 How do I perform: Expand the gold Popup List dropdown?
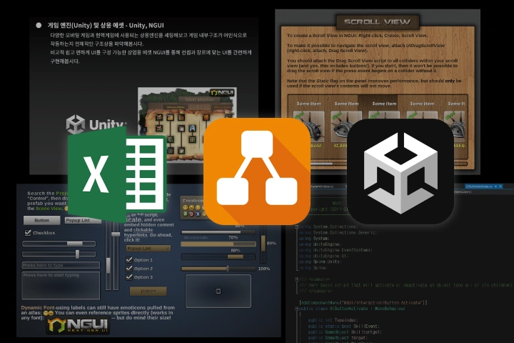pos(148,249)
